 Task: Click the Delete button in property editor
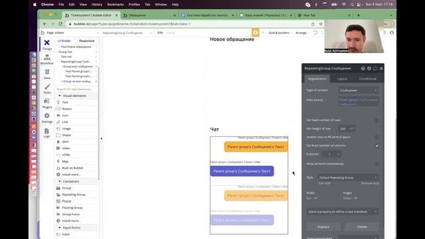coord(362,227)
